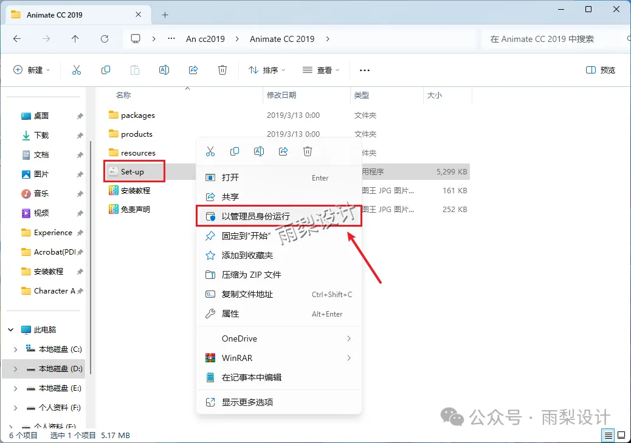Click the Copy icon in the toolbar
This screenshot has width=631, height=443.
[105, 70]
